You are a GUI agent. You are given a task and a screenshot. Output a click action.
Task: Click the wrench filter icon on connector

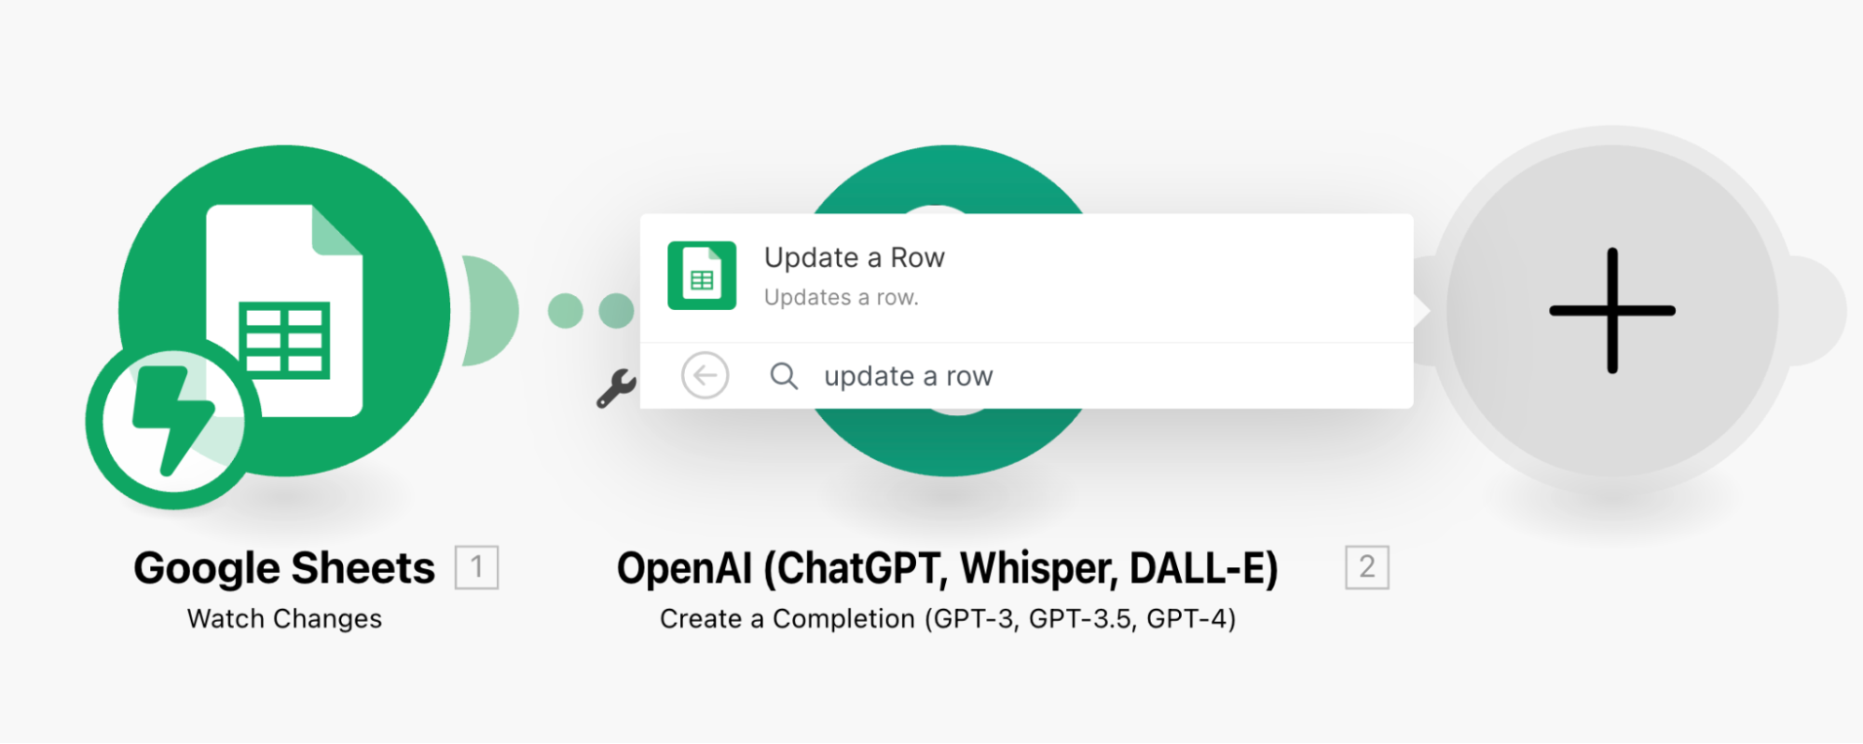click(616, 388)
